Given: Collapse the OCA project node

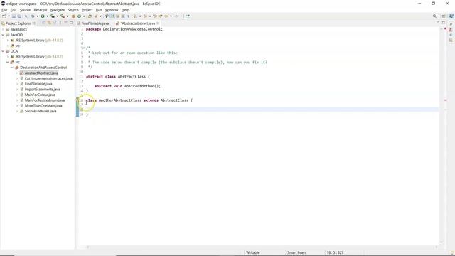Looking at the screenshot, I should [x=3, y=51].
